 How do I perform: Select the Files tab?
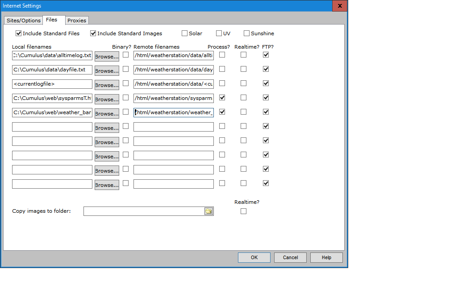pos(52,20)
